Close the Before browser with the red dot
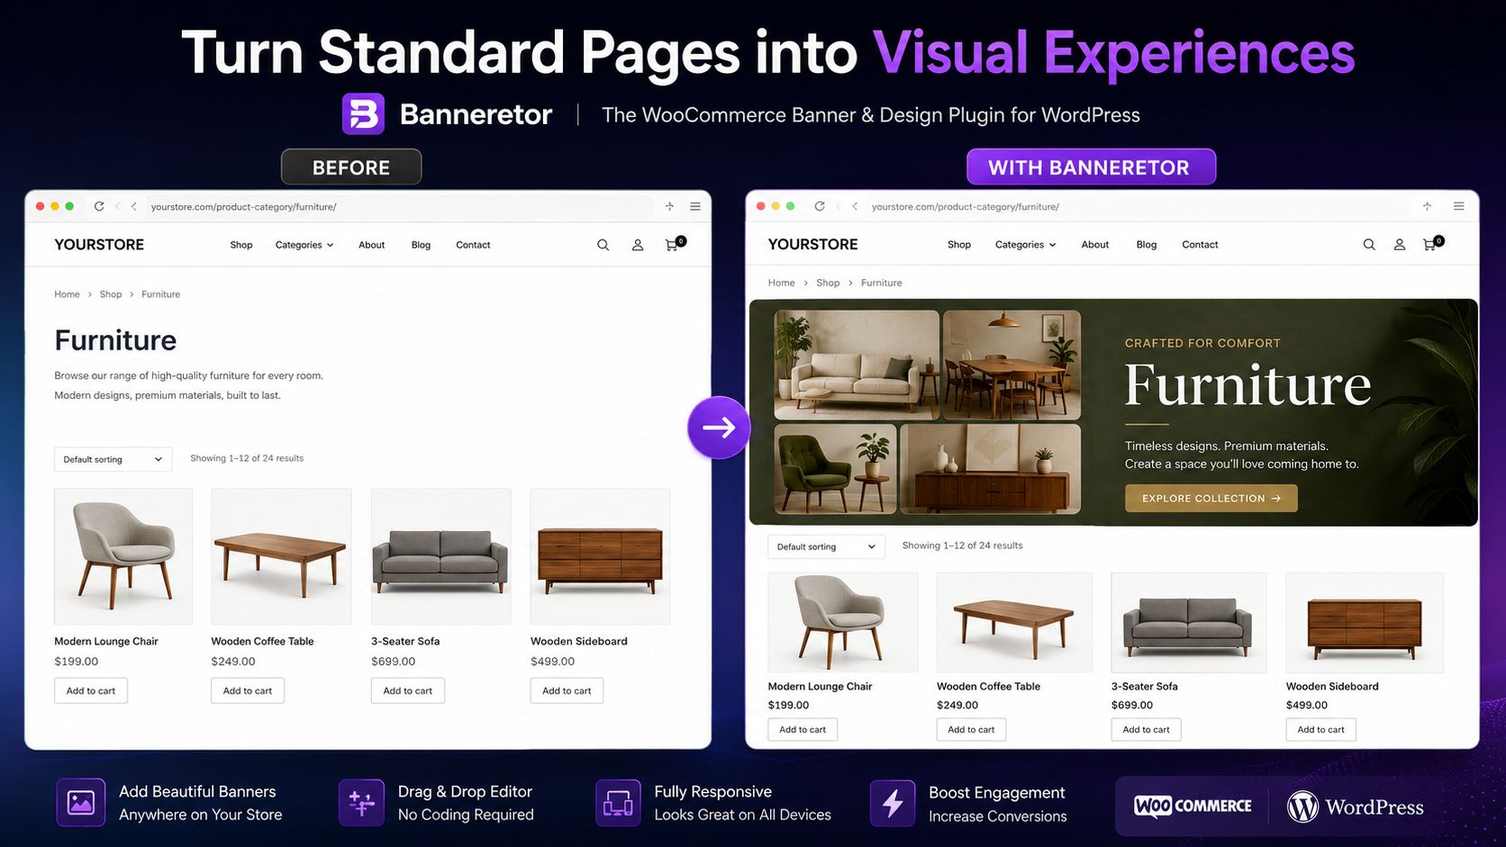 [40, 206]
